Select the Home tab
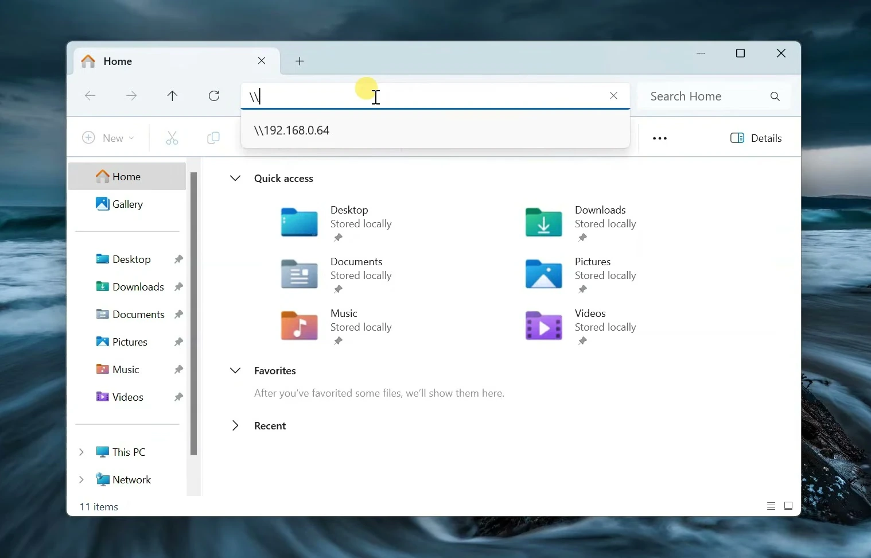 click(x=177, y=61)
